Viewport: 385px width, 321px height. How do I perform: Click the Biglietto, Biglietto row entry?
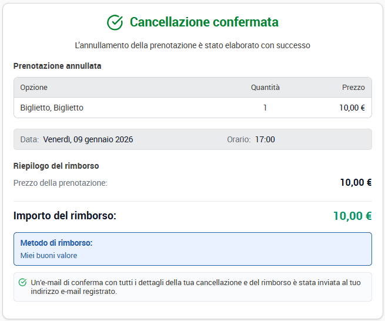[52, 108]
